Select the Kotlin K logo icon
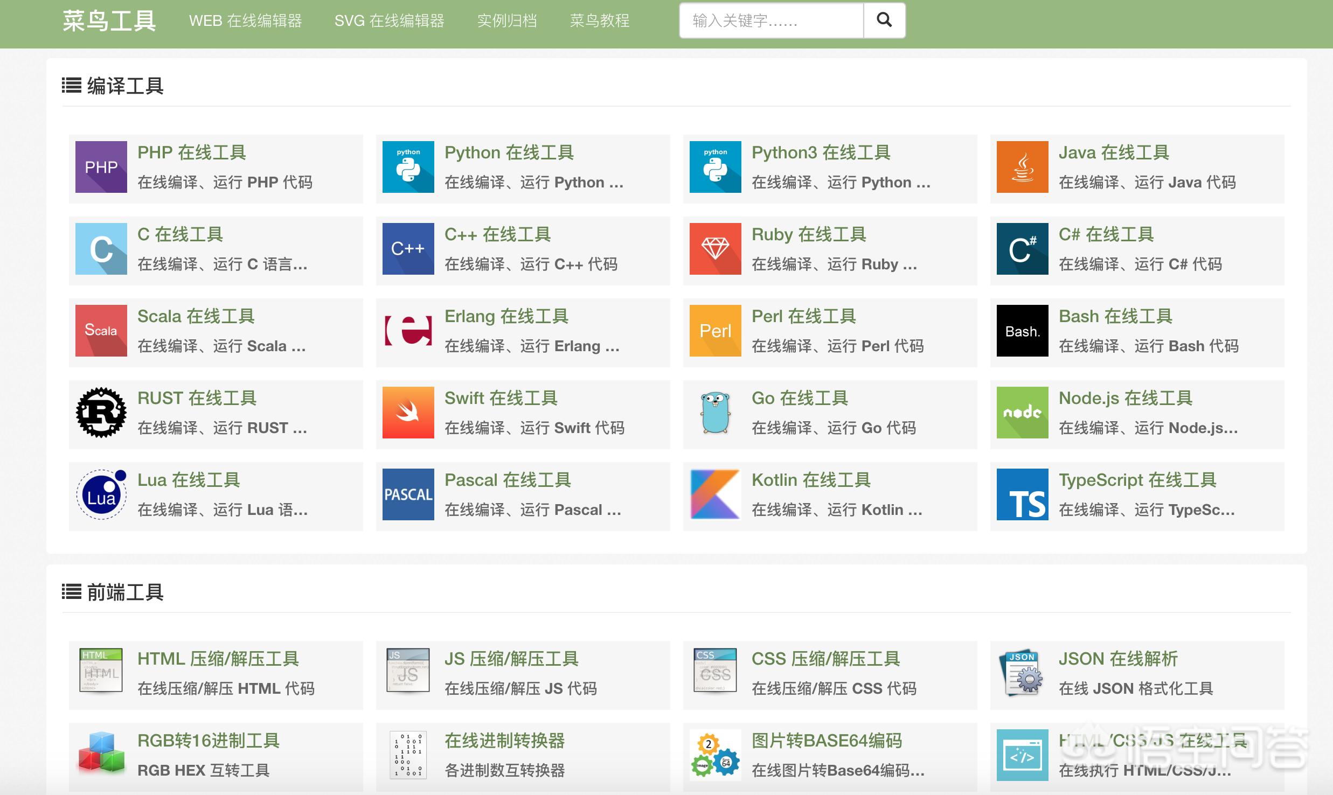This screenshot has height=795, width=1333. tap(715, 494)
